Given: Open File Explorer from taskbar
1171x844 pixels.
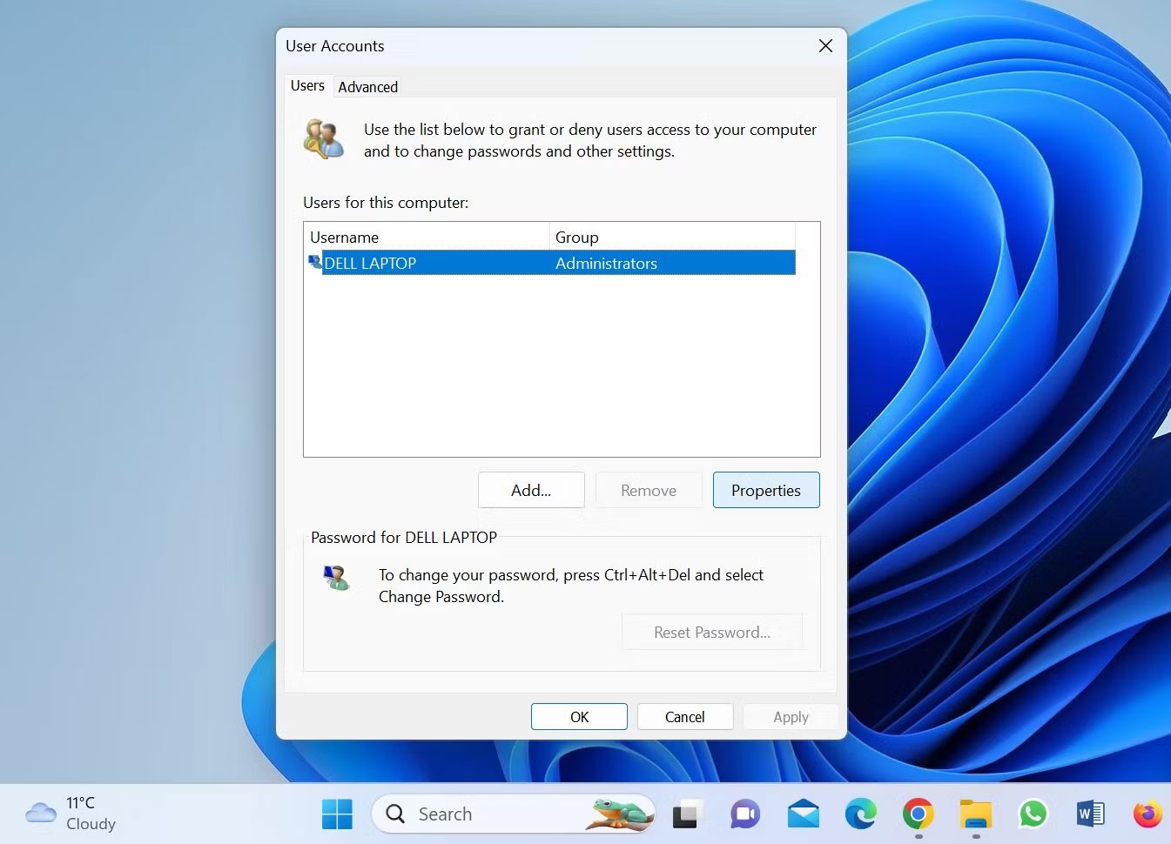Looking at the screenshot, I should (976, 814).
